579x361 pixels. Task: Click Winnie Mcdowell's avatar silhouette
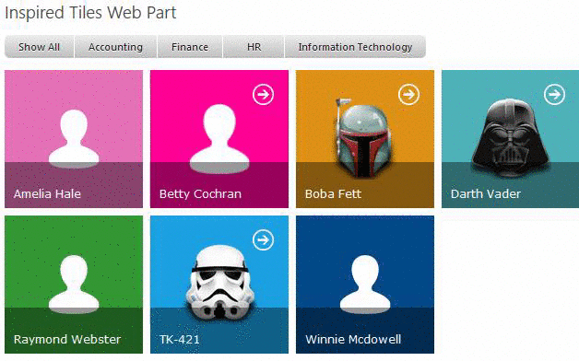click(365, 285)
